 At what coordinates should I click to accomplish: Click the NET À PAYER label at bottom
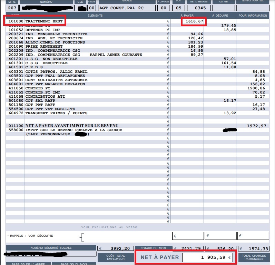[x=160, y=257]
